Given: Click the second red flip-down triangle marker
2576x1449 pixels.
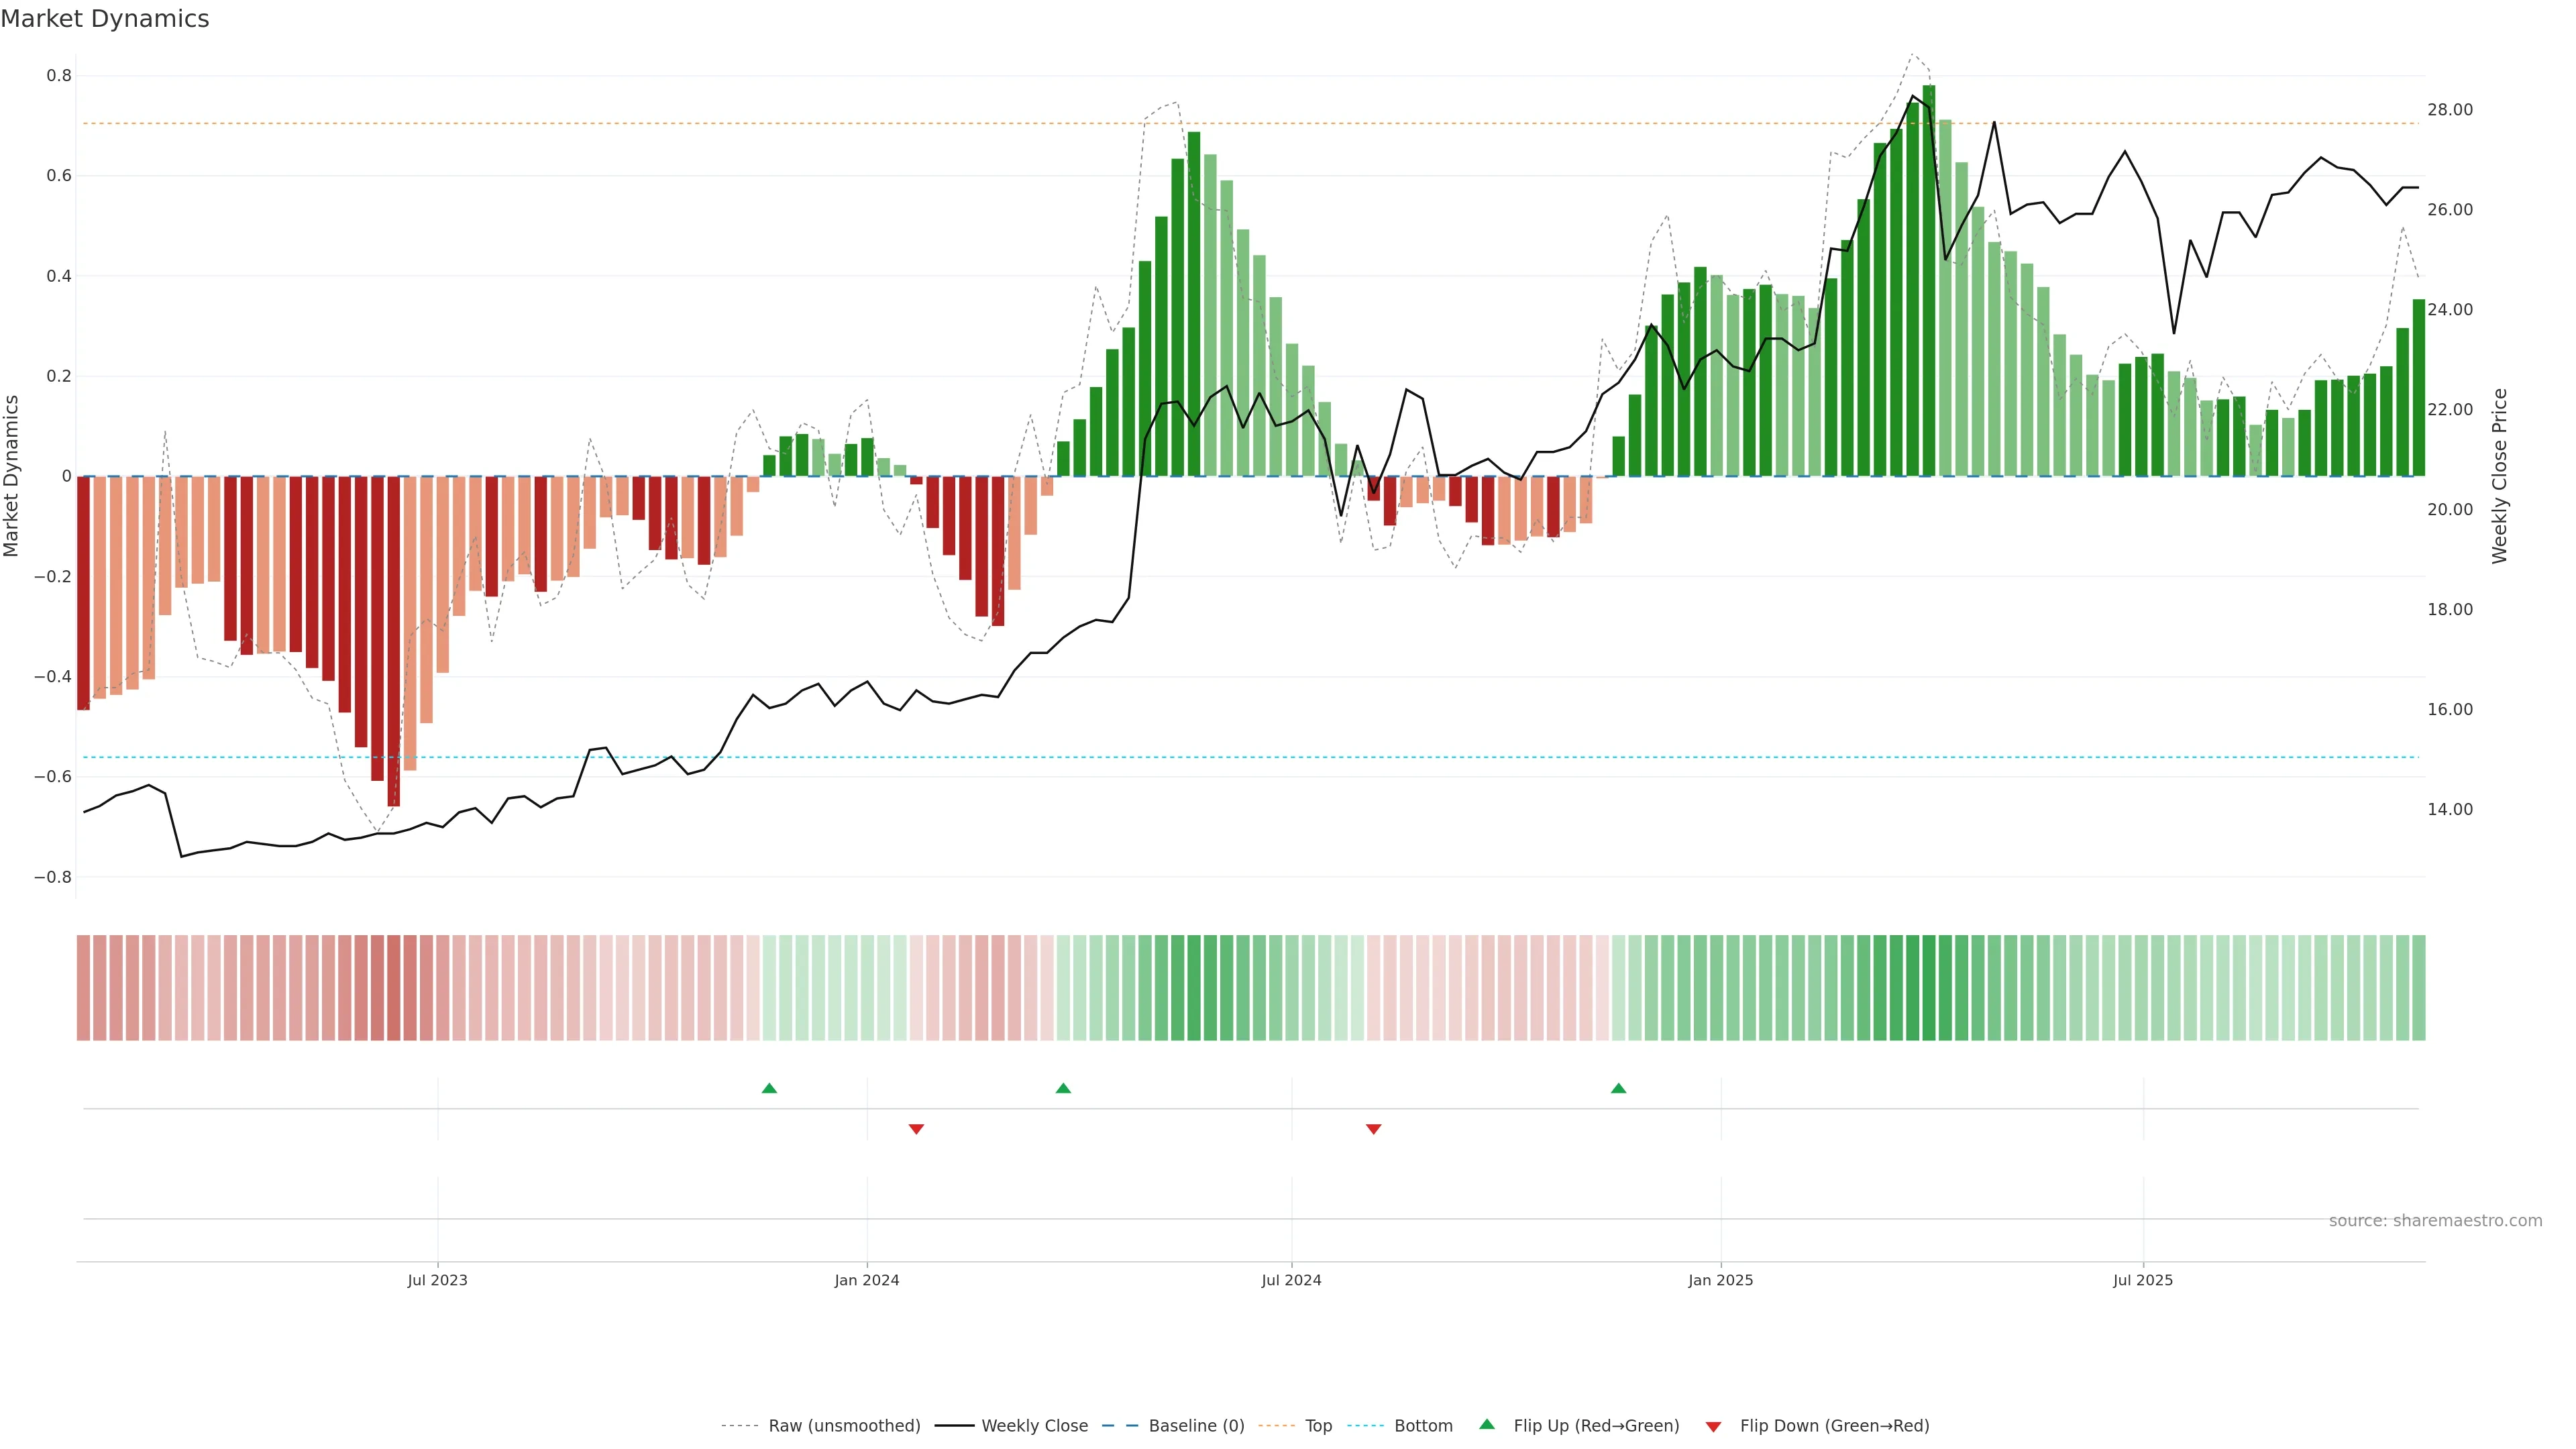Looking at the screenshot, I should click(1373, 1129).
